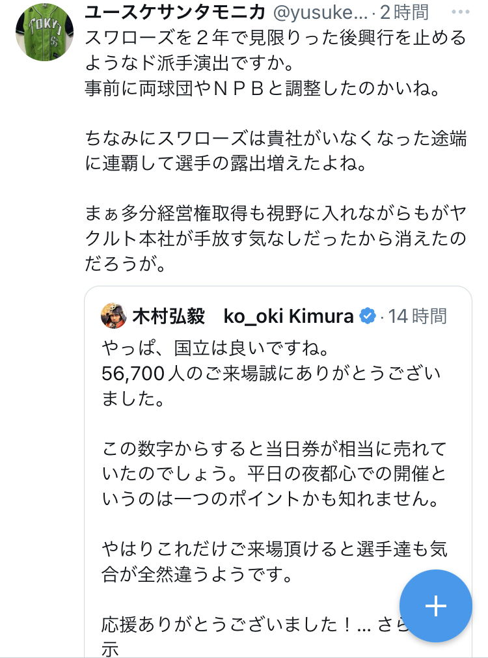Click the 14時間 timestamp in quoted tweet

[x=418, y=316]
